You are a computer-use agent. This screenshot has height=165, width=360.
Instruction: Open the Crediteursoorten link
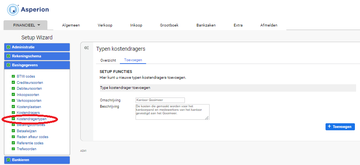(30, 83)
